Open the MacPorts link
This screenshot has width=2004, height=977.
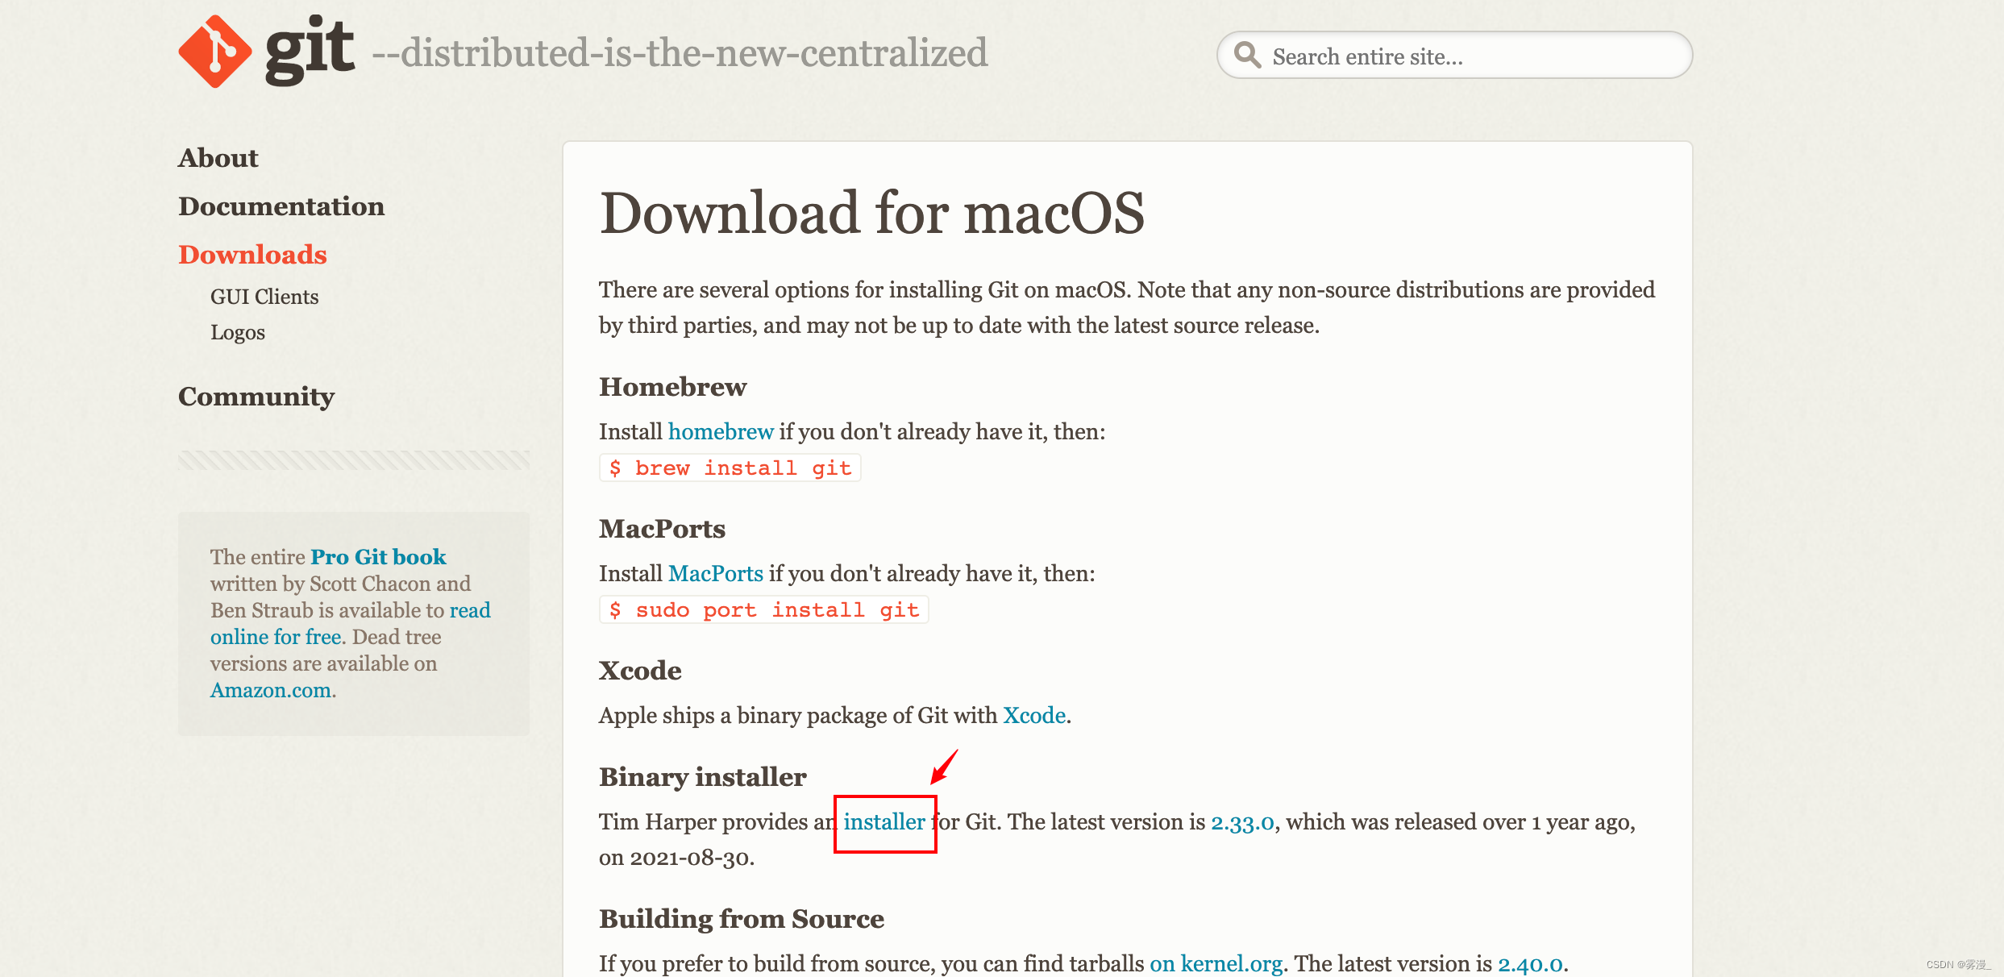(x=715, y=573)
